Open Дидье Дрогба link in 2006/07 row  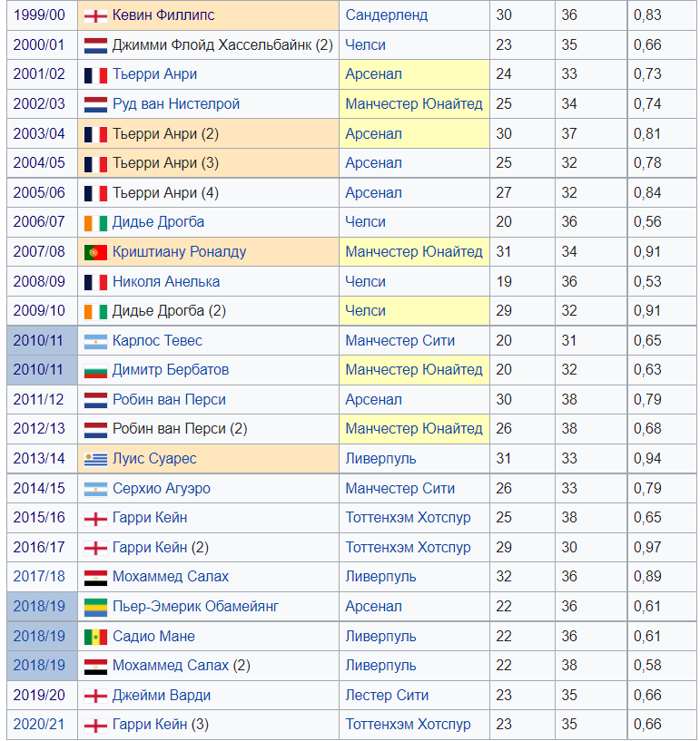[159, 221]
